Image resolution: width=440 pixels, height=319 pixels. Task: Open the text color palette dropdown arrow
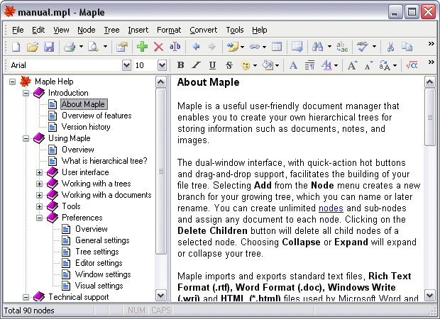[x=255, y=66]
